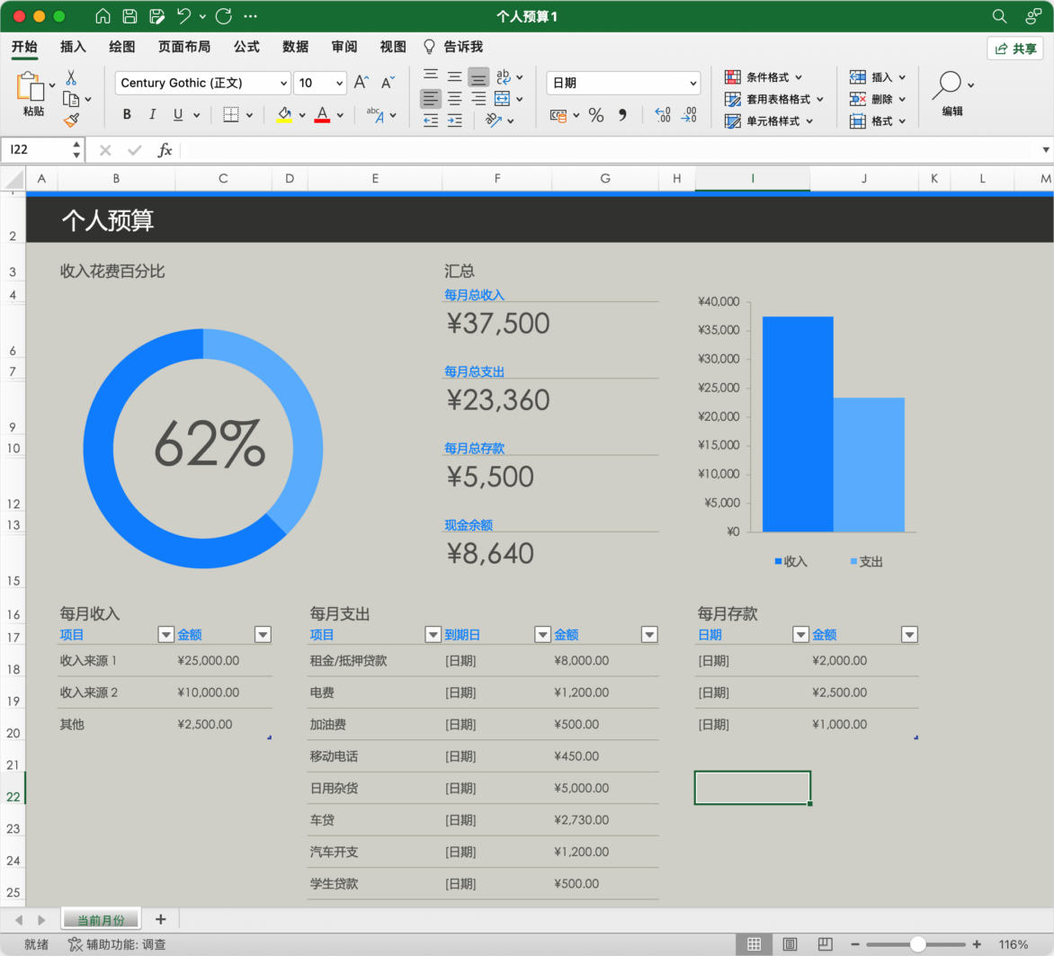The height and width of the screenshot is (956, 1054).
Task: Decrease font size with the smaller A
Action: (x=388, y=83)
